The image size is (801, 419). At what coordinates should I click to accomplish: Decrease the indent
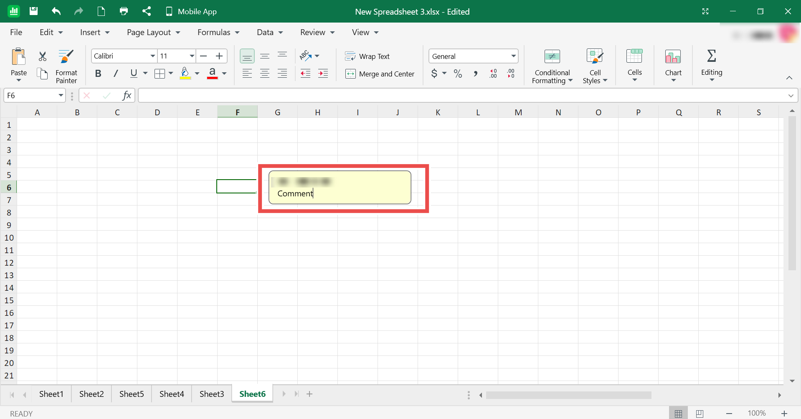click(306, 74)
